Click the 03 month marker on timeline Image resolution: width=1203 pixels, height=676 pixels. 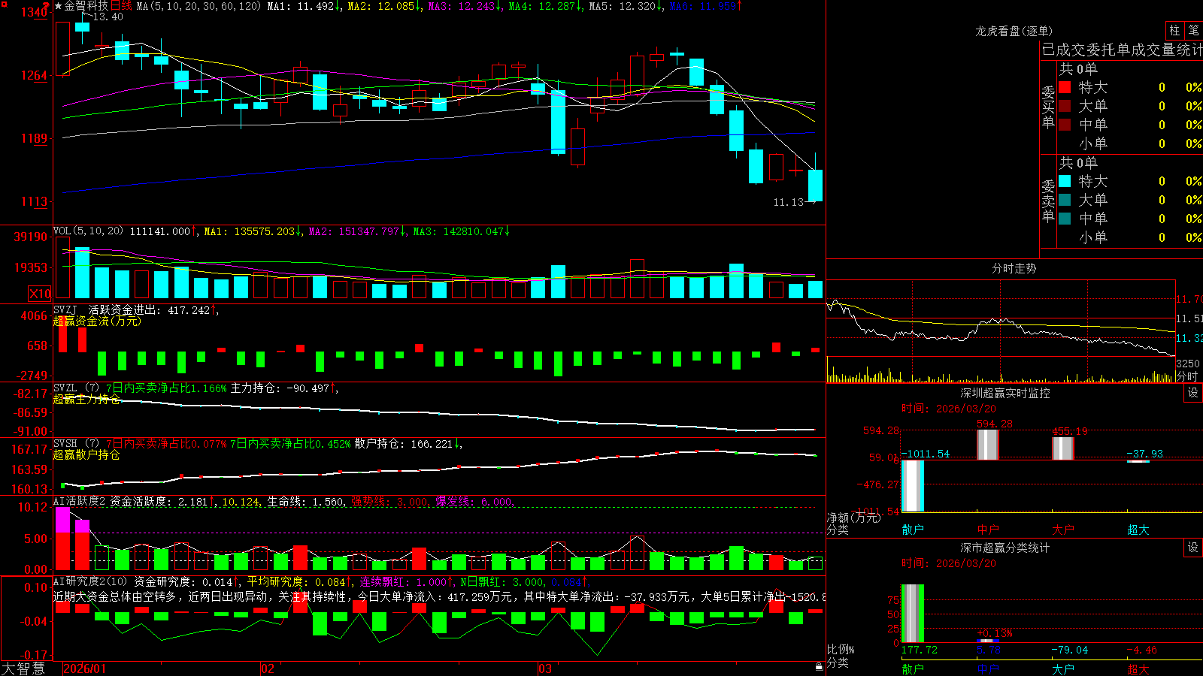[545, 668]
